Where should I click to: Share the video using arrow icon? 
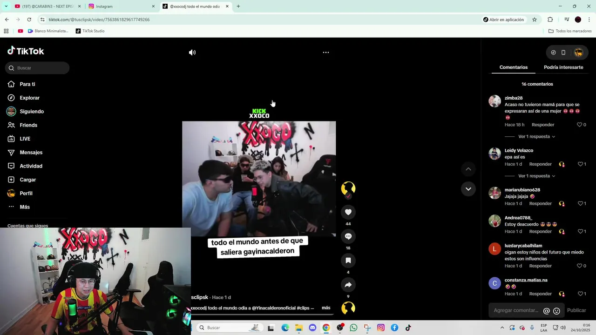click(x=348, y=285)
